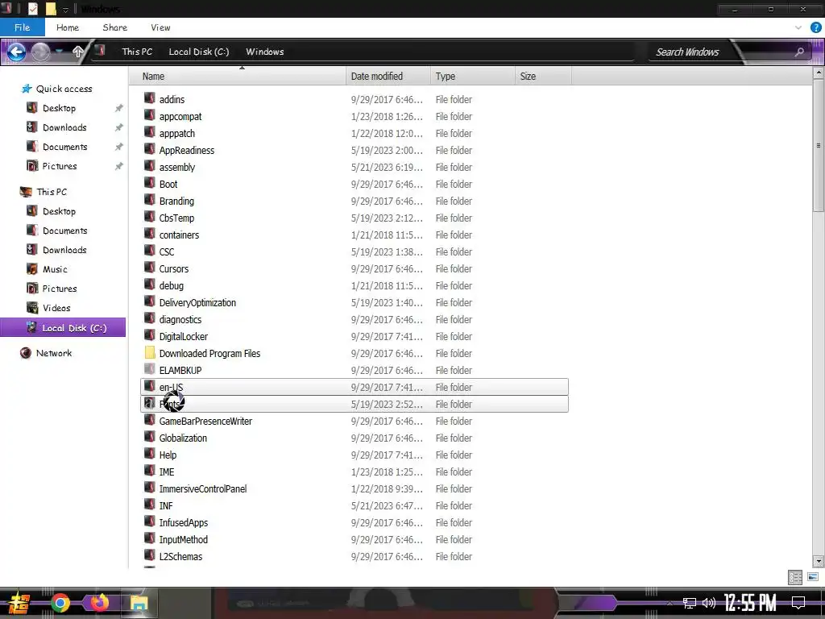Click the apppatch folder icon
Image resolution: width=825 pixels, height=619 pixels.
[149, 132]
